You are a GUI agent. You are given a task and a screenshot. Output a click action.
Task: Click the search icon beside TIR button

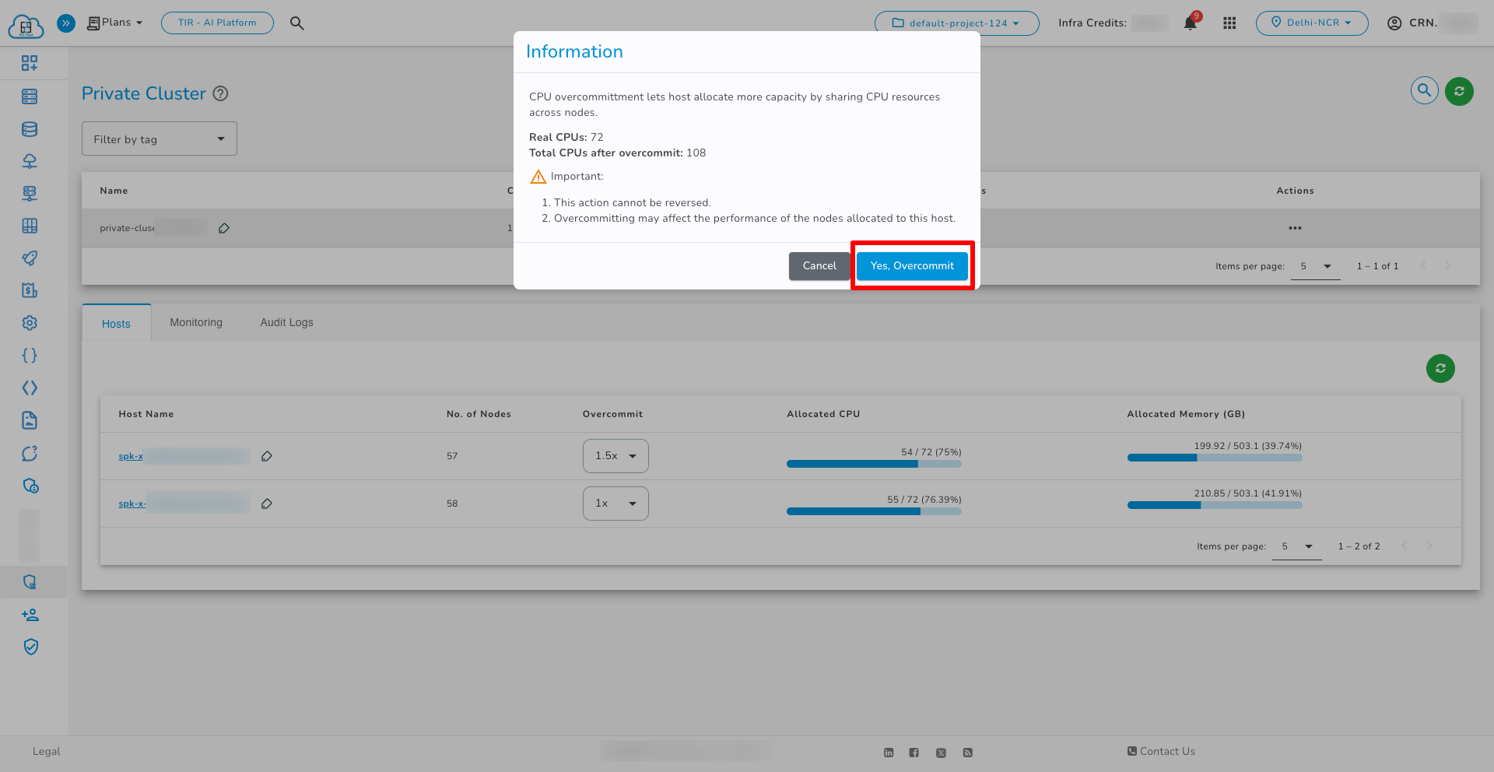tap(297, 23)
